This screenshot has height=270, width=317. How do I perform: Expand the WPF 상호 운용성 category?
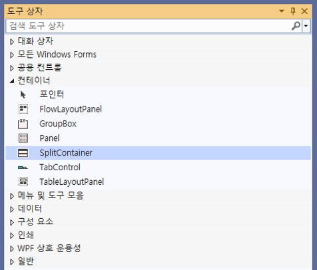12,249
